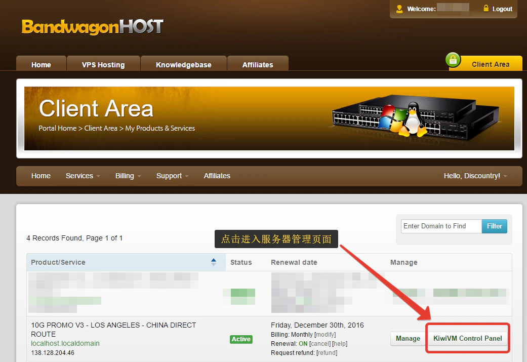
Task: Focus the Enter Domain to Find field
Action: 441,226
